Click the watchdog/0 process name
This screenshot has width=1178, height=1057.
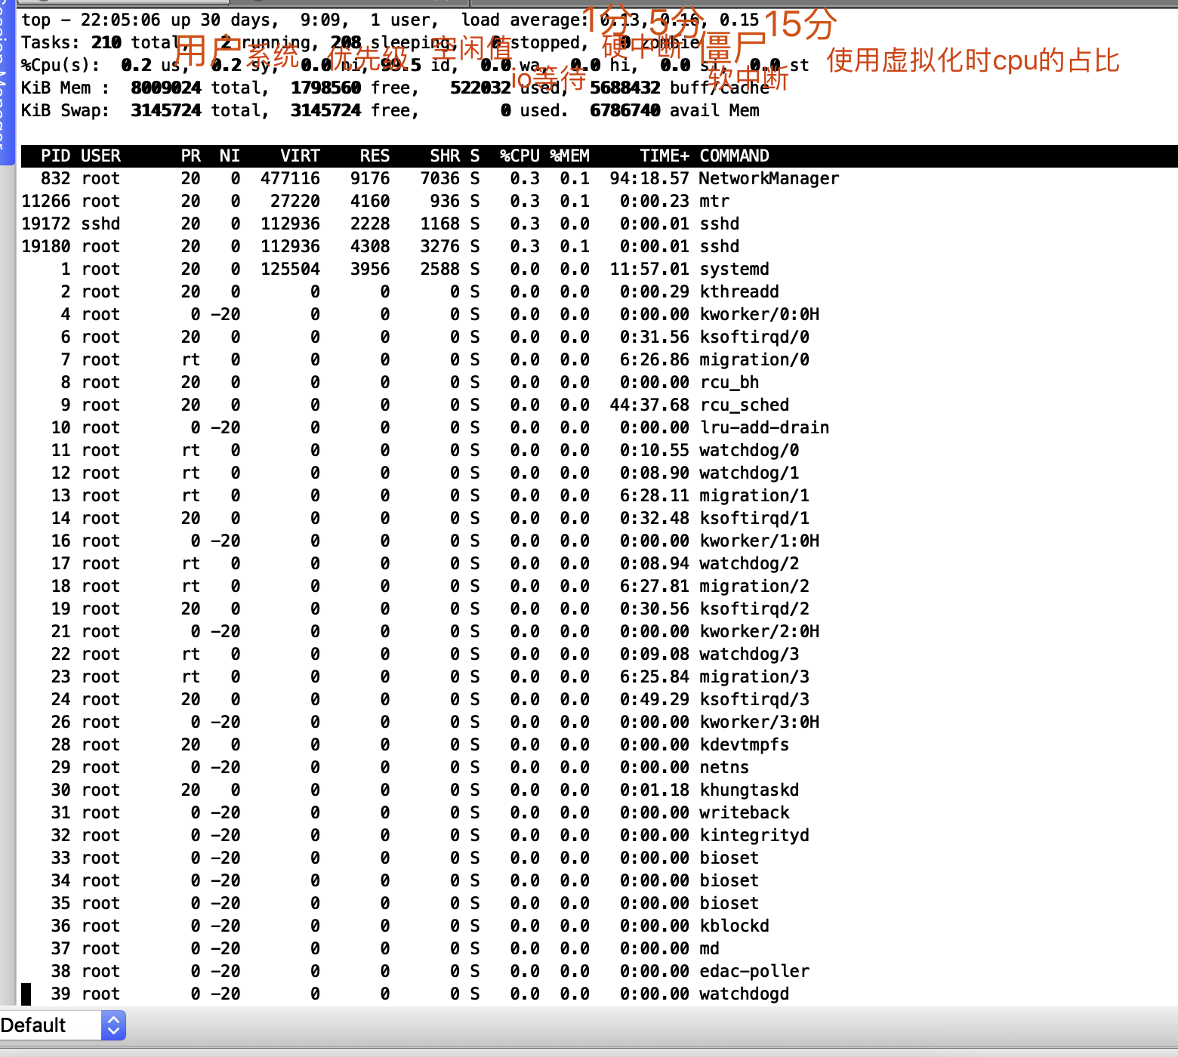coord(749,450)
